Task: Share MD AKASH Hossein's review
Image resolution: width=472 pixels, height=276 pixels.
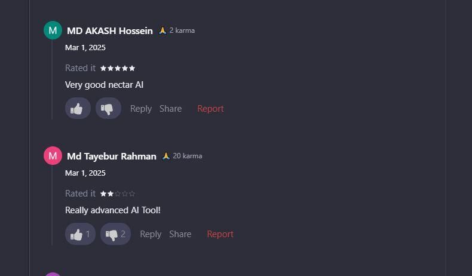Action: pos(170,109)
